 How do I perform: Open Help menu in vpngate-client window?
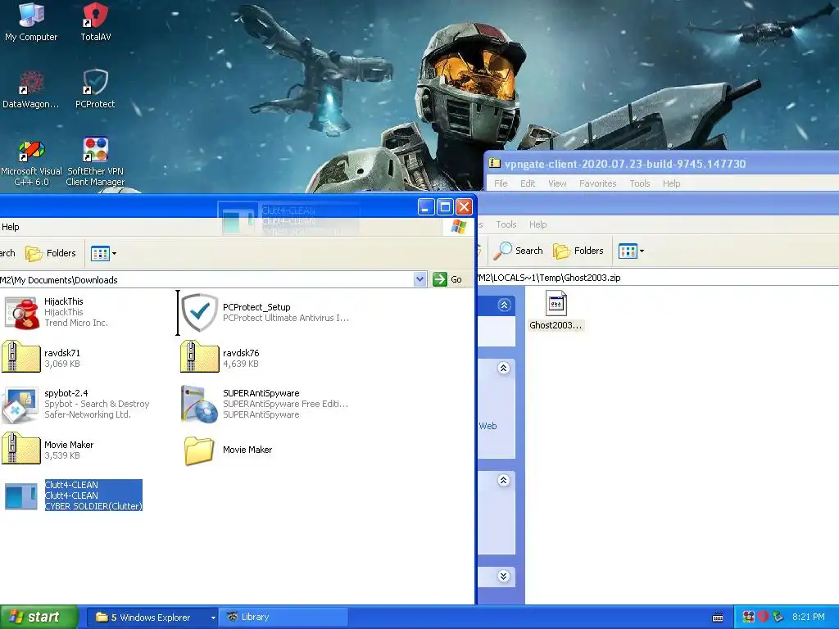point(672,183)
